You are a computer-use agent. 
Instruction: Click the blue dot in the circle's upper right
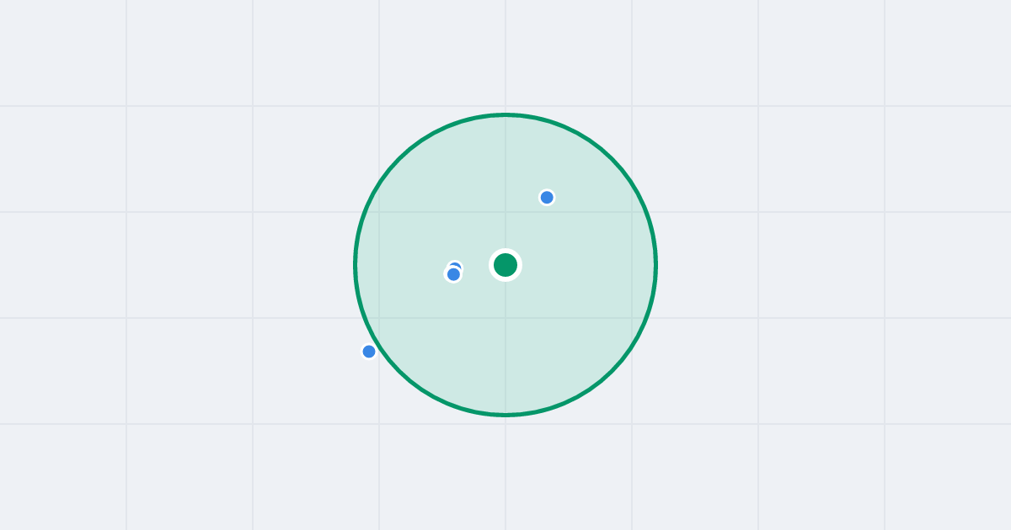(547, 198)
